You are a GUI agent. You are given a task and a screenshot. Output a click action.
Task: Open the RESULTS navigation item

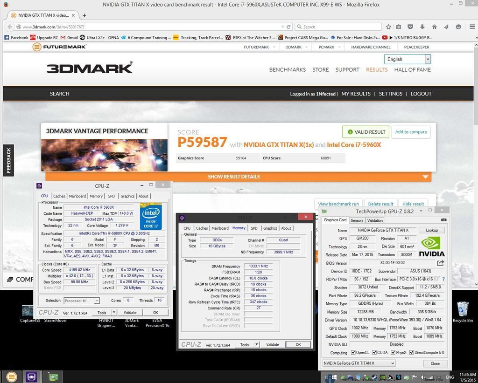[377, 69]
